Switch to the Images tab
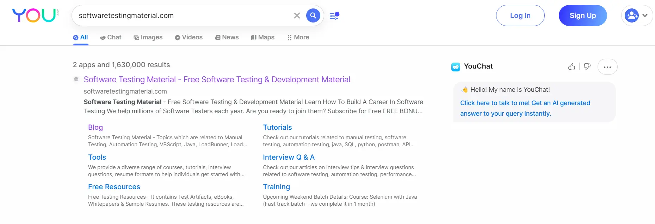655x224 pixels. 148,37
